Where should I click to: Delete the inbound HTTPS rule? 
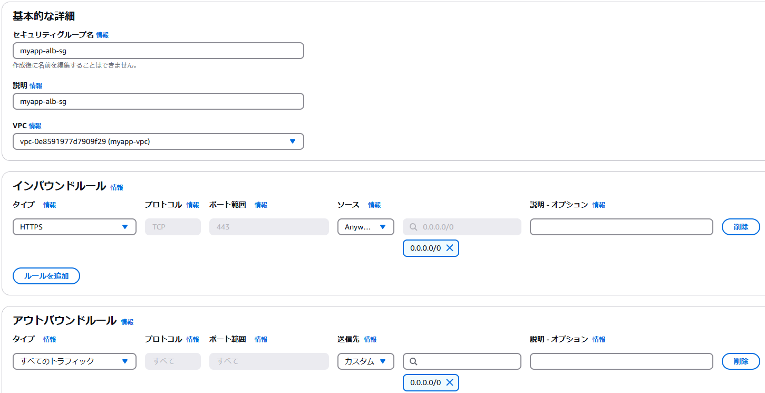click(x=741, y=227)
